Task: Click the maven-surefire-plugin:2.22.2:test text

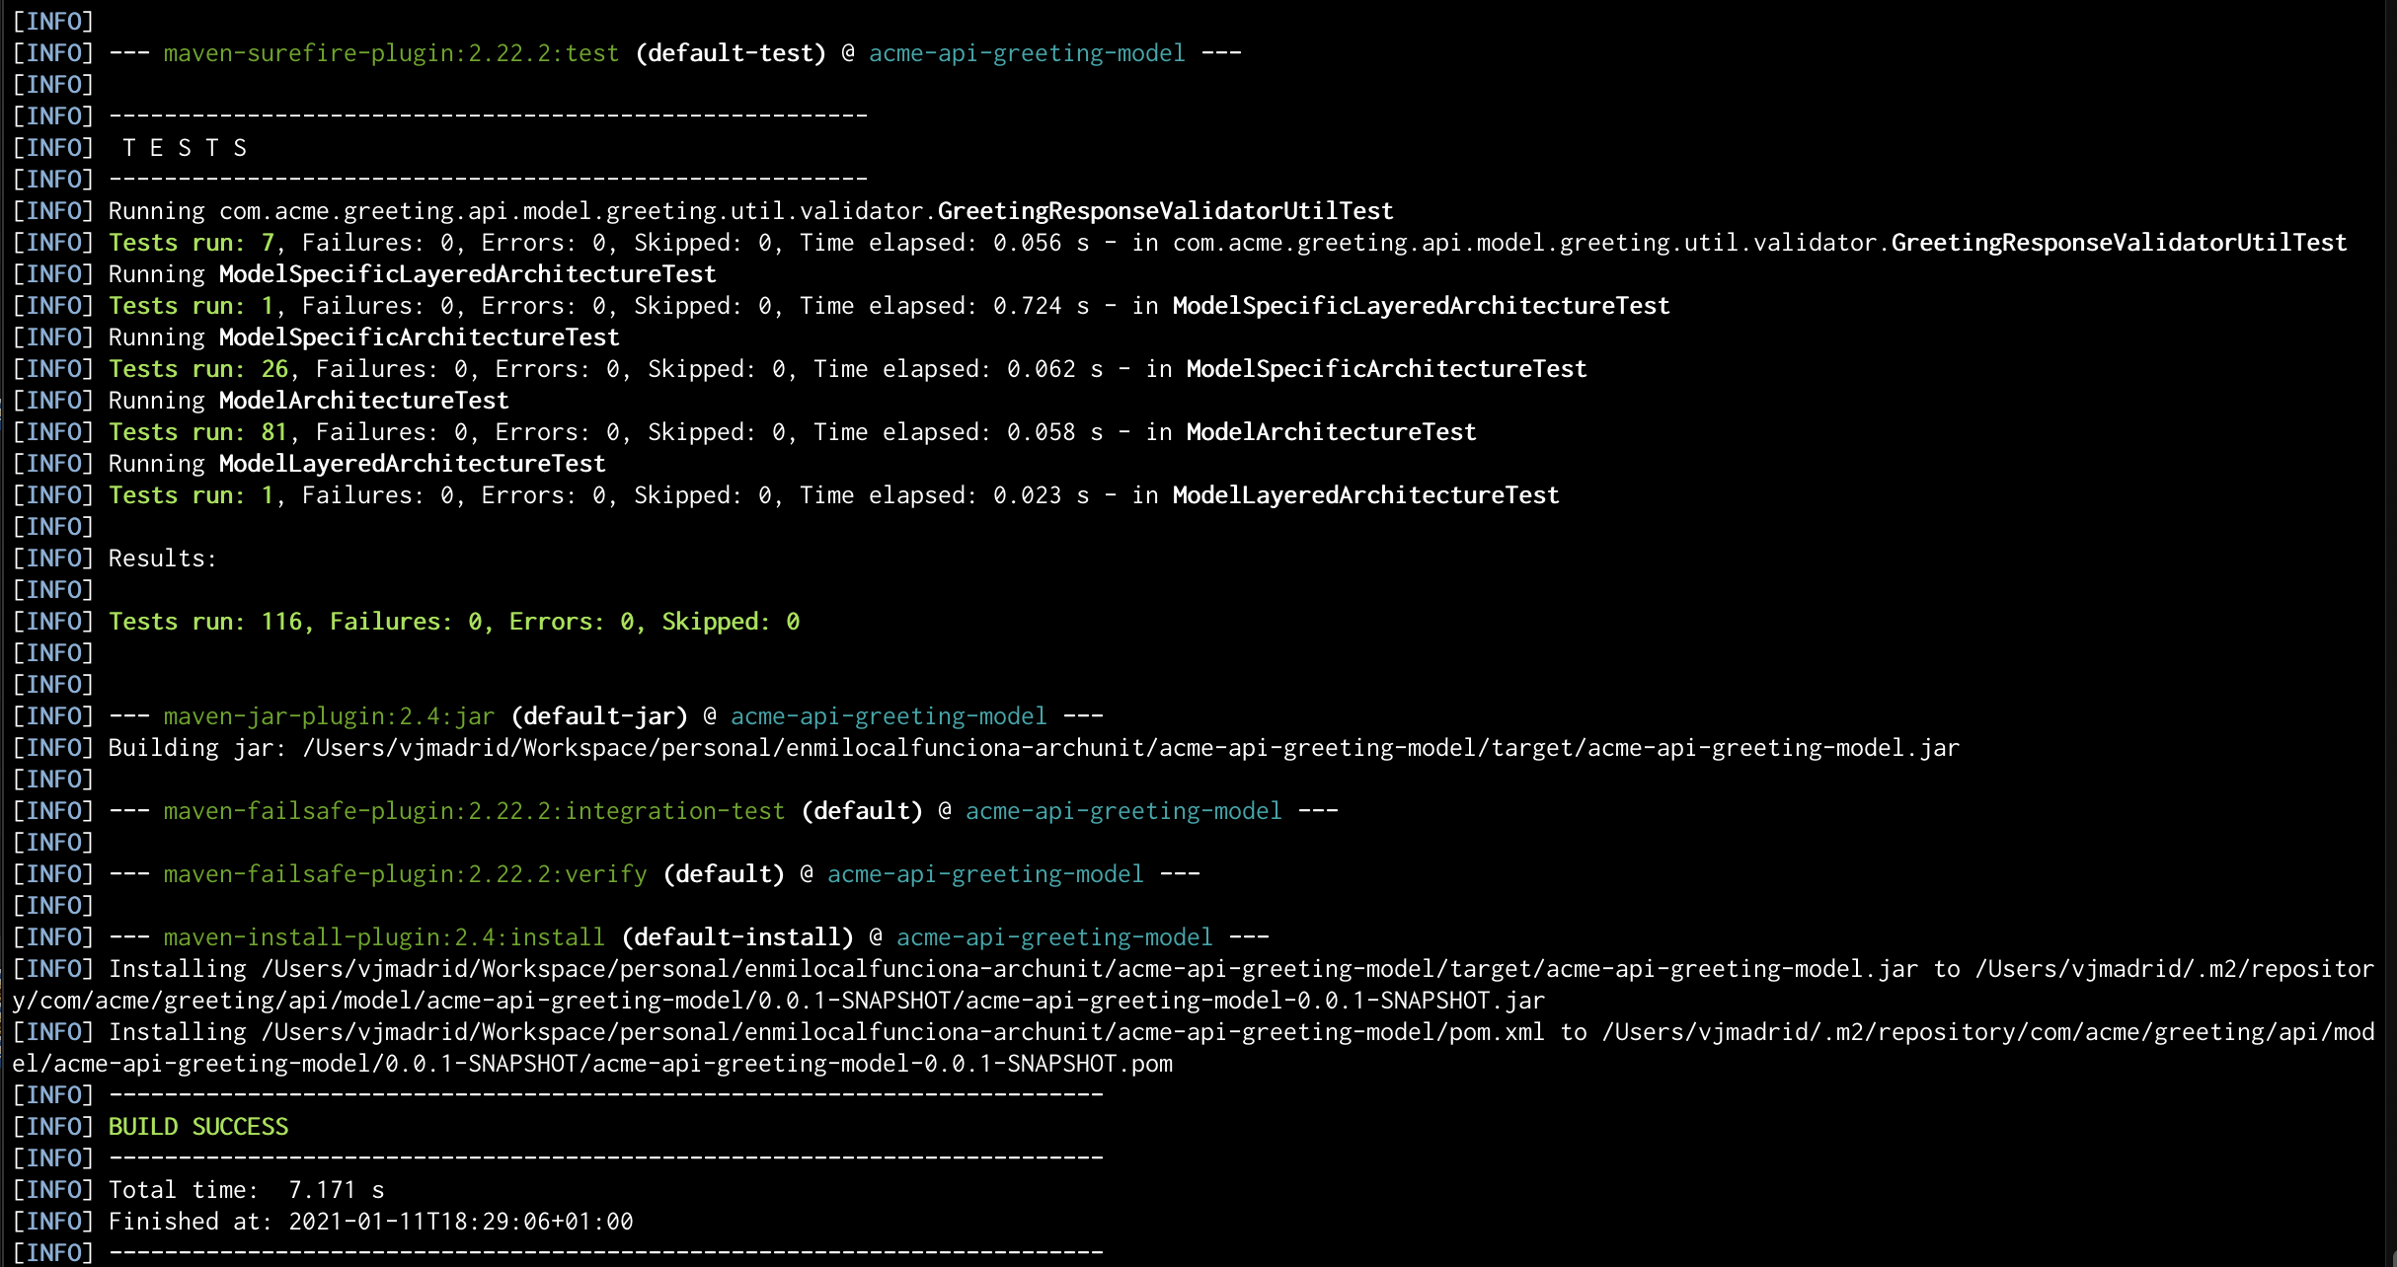Action: click(x=392, y=52)
